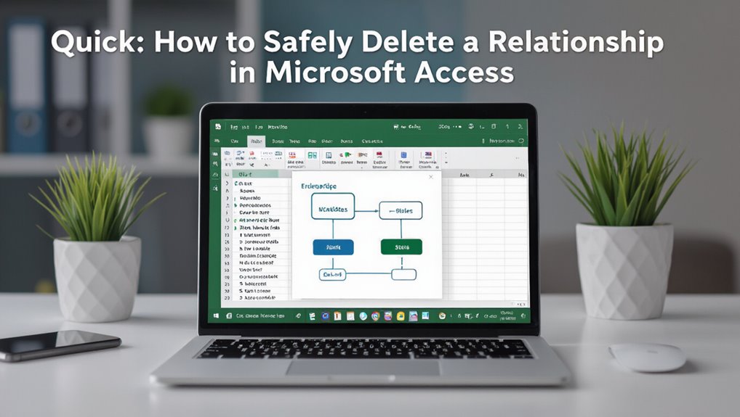The height and width of the screenshot is (417, 740).
Task: Open the yellow taskbar app icon
Action: pos(401,316)
